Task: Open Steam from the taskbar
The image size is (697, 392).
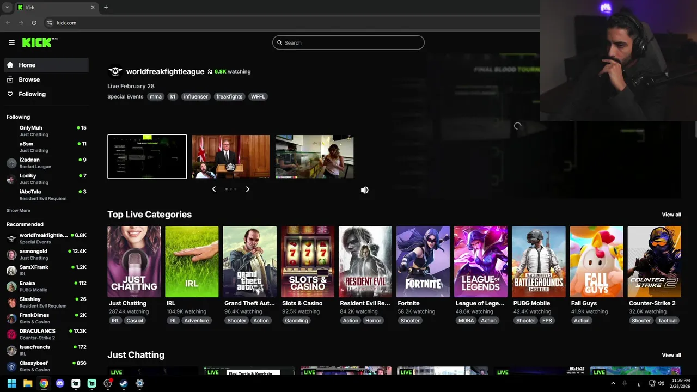Action: [124, 383]
